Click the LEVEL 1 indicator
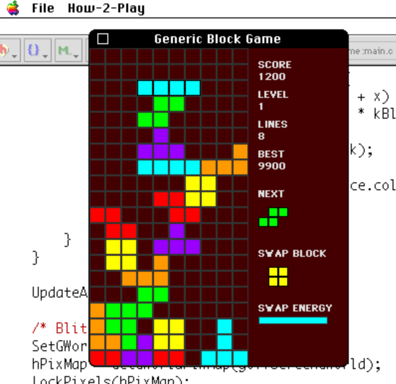 [x=272, y=100]
